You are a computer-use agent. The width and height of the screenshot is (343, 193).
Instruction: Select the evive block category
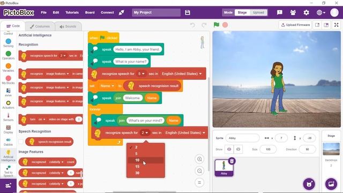[x=9, y=92]
